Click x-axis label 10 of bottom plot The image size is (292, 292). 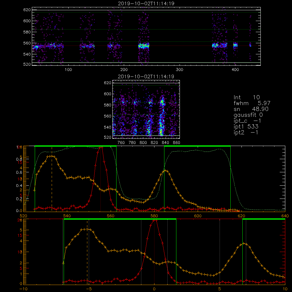pos(285,289)
